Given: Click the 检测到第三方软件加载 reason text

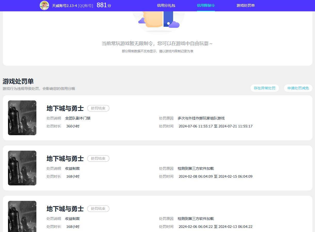Looking at the screenshot, I should (x=195, y=168).
